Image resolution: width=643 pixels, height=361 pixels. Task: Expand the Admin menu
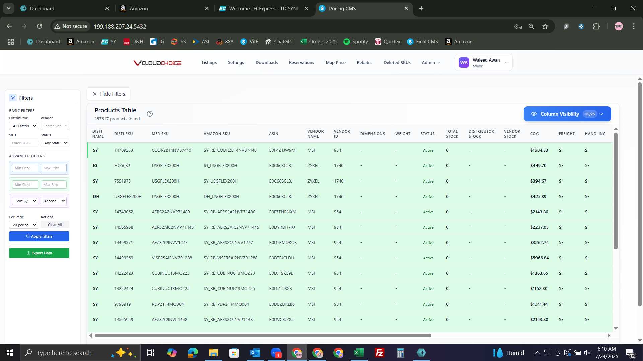point(431,63)
